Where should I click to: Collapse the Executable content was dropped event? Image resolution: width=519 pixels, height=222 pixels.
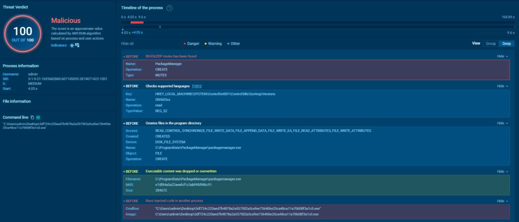(x=502, y=171)
